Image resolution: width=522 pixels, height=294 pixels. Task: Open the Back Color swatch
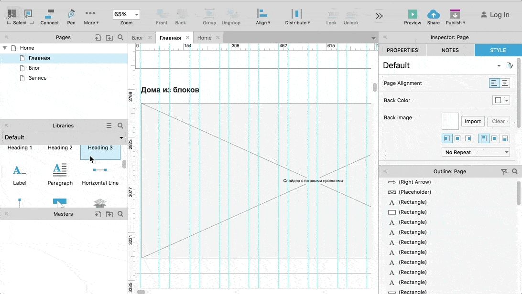coord(498,100)
